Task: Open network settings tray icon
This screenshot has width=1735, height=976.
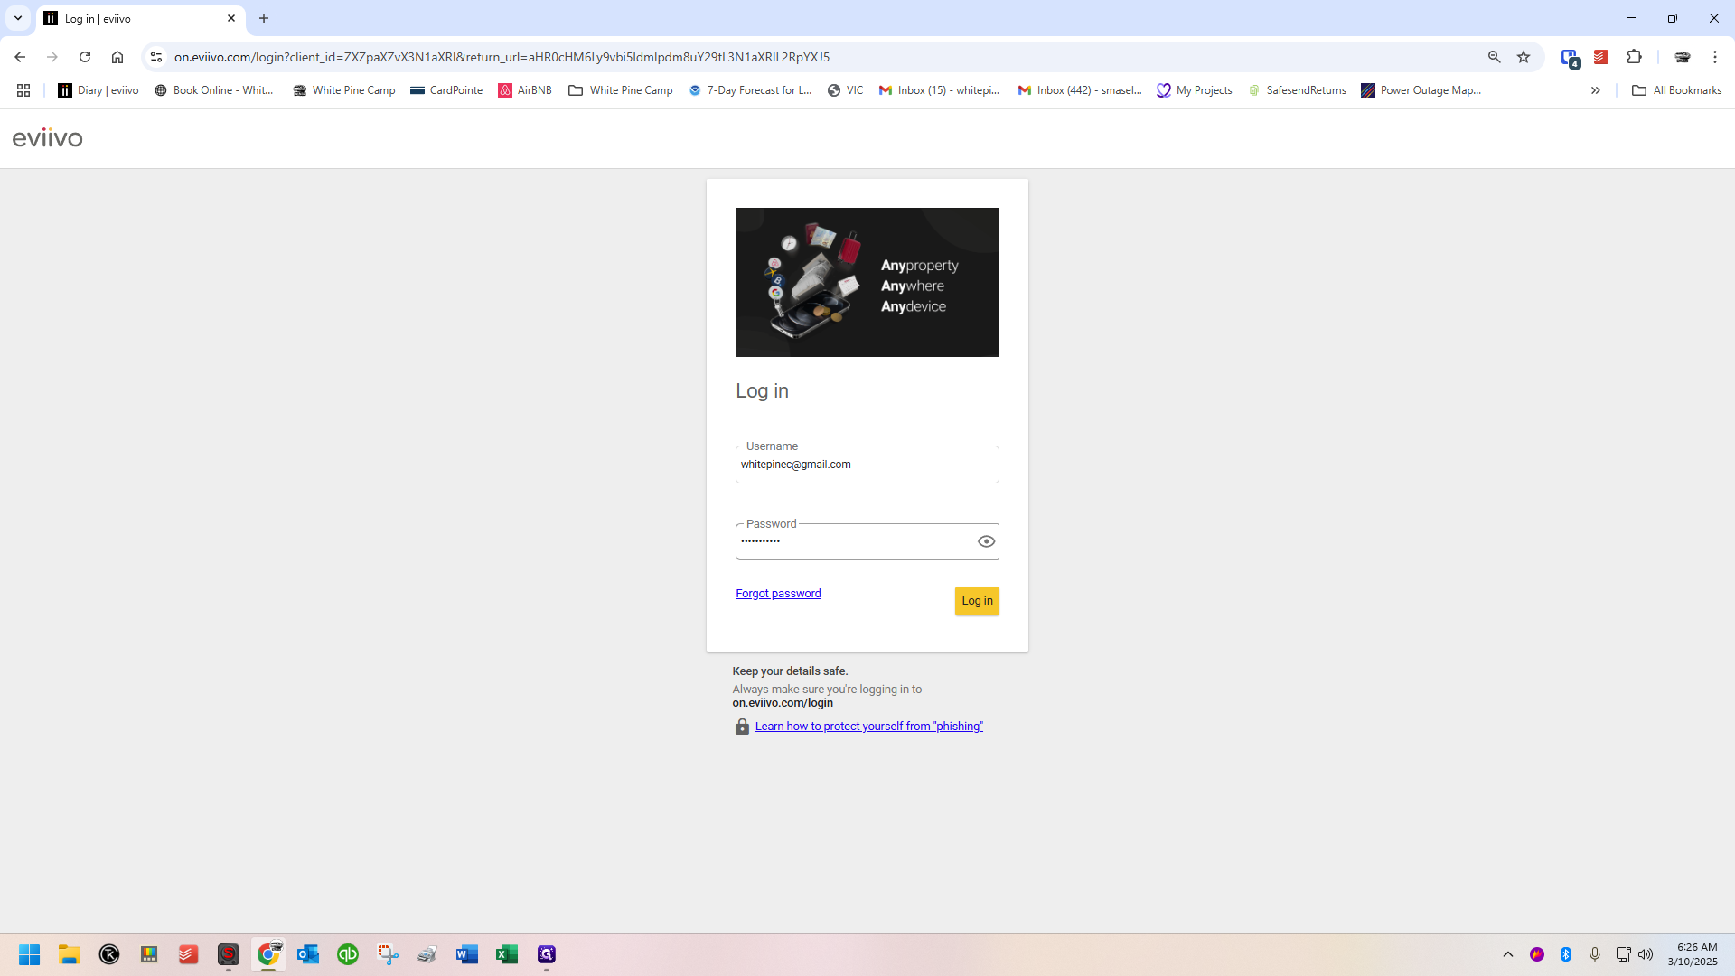Action: click(x=1623, y=954)
